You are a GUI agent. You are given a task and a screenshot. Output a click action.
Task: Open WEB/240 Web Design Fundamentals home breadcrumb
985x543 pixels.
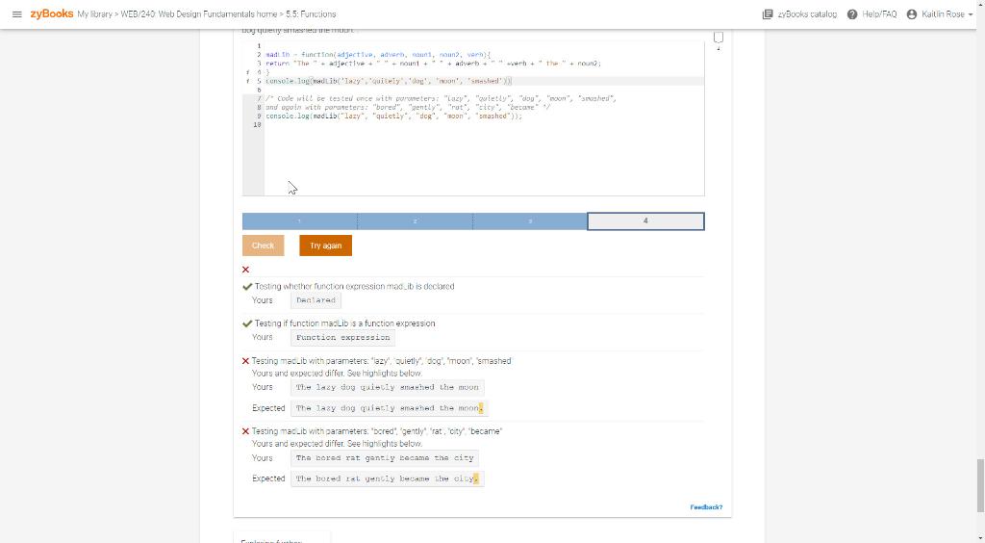point(198,13)
